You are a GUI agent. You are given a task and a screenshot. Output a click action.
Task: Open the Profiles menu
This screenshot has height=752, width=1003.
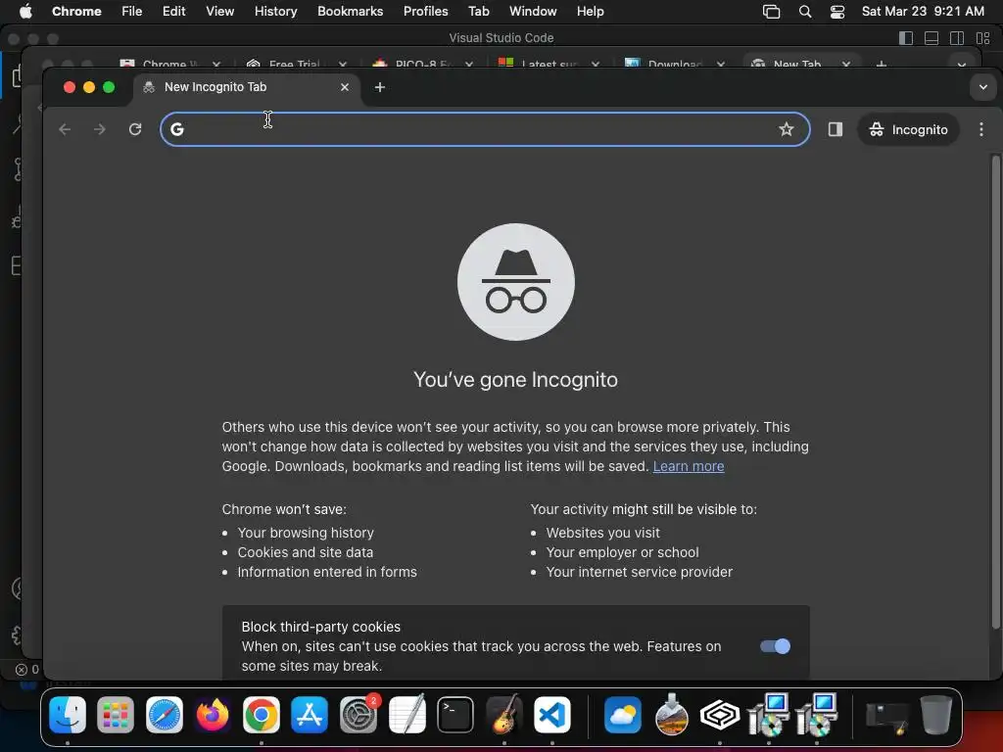tap(425, 12)
